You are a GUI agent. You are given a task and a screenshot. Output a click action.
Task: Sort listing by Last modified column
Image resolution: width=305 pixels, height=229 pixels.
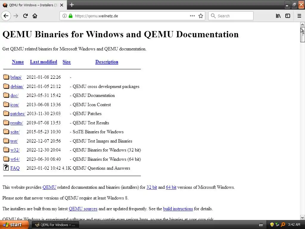(43, 62)
